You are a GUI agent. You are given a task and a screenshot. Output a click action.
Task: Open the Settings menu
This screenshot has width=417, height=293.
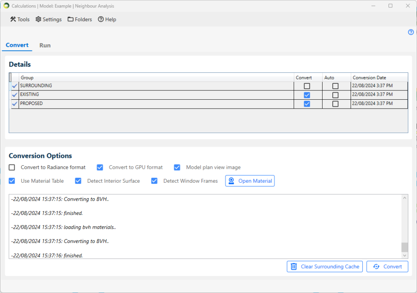(x=49, y=20)
